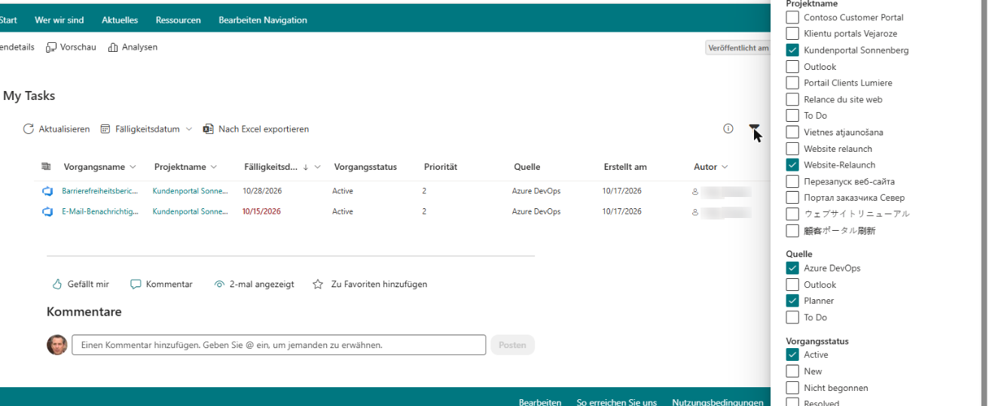The image size is (989, 406).
Task: Click the Kommentar speech bubble icon
Action: click(x=136, y=284)
